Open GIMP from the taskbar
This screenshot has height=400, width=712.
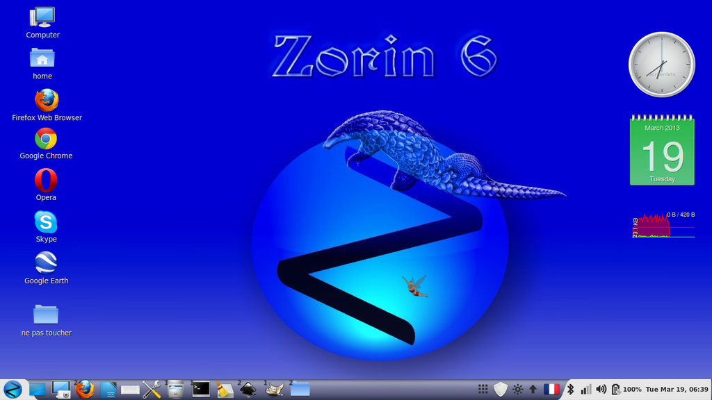click(275, 390)
